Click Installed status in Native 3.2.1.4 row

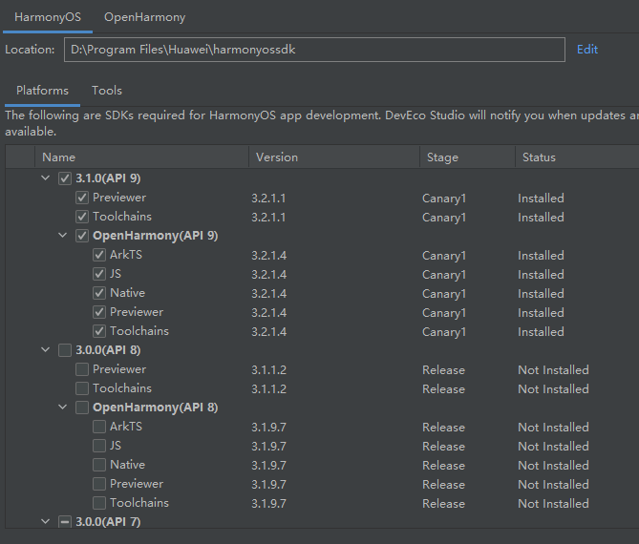pos(541,294)
